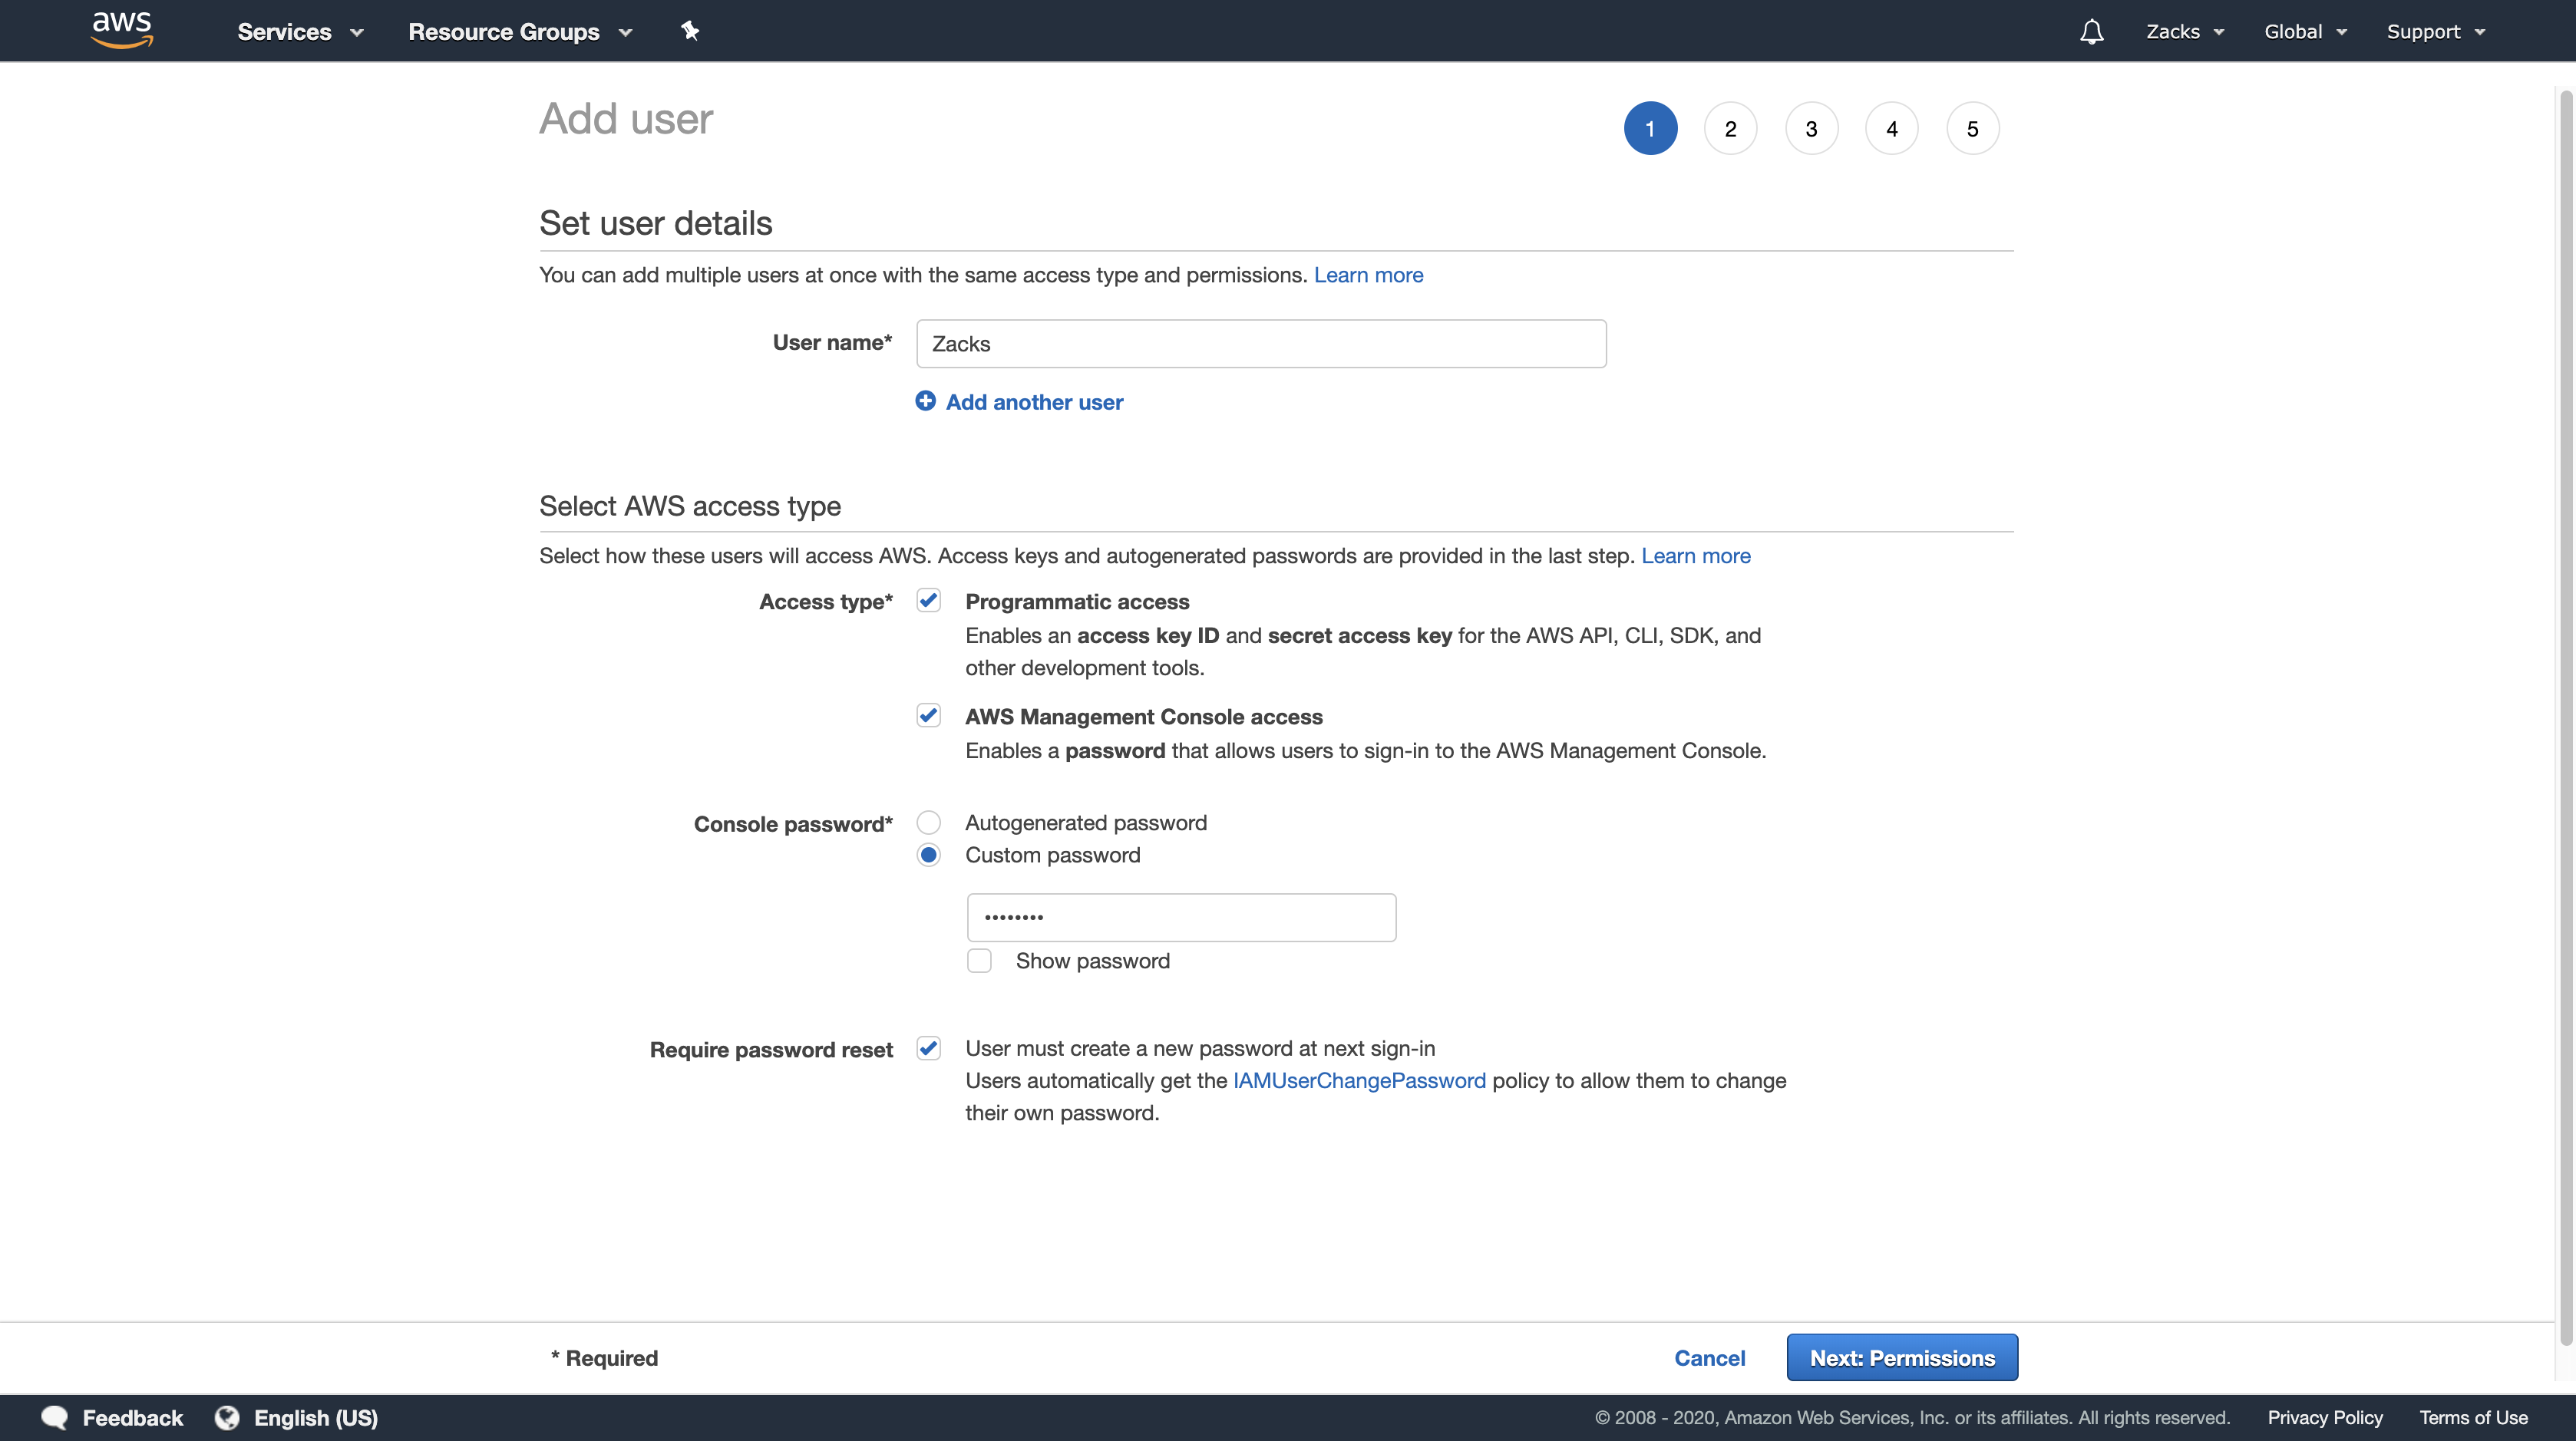Screen dimensions: 2576x1441
Task: Click the Feedback speech bubble icon
Action: pos(54,1417)
